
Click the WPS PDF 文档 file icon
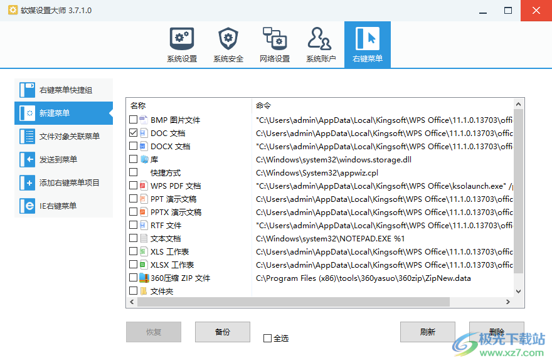pos(144,186)
